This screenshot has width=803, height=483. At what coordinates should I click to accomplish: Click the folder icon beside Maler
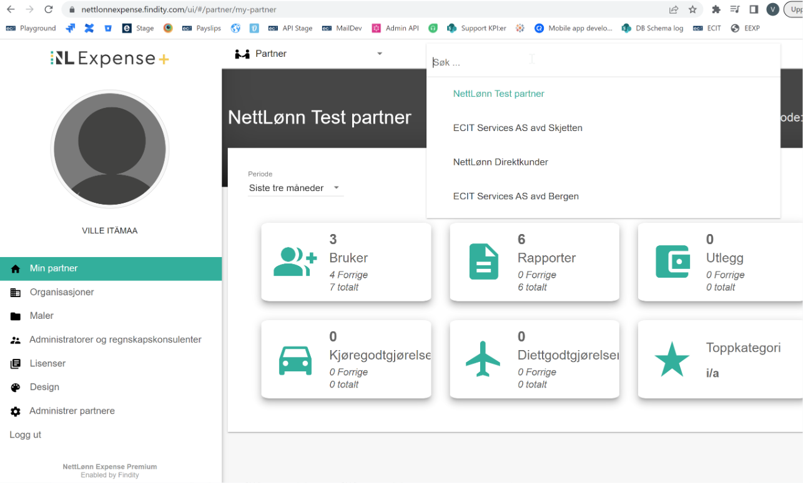coord(16,316)
